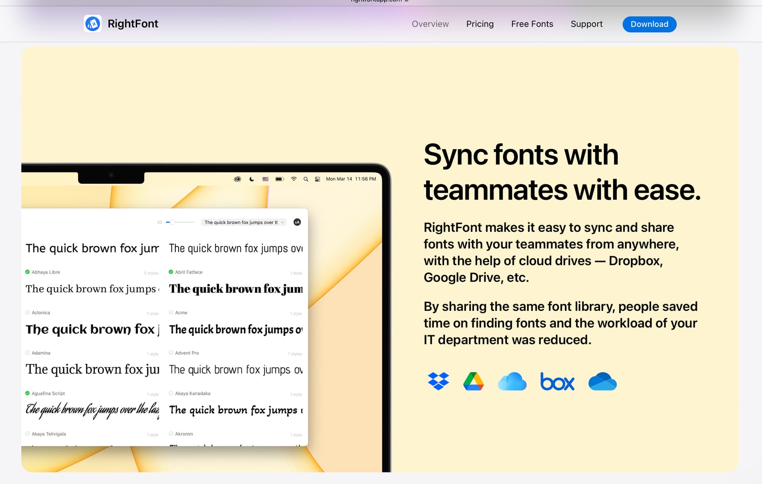Click the battery status icon

(280, 179)
